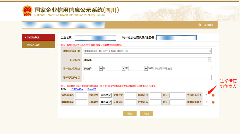Open the province (省) dropdown
Image resolution: width=240 pixels, height=135 pixels.
pos(93,68)
